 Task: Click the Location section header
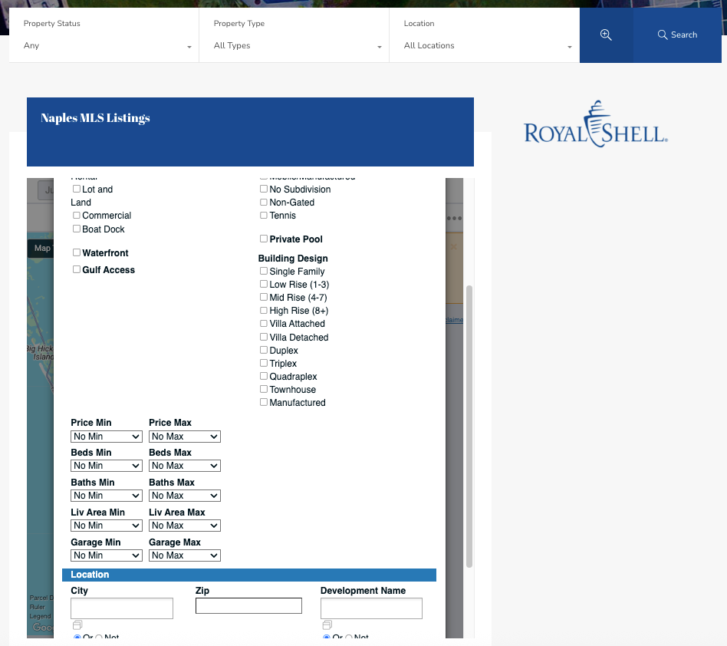[x=249, y=575]
